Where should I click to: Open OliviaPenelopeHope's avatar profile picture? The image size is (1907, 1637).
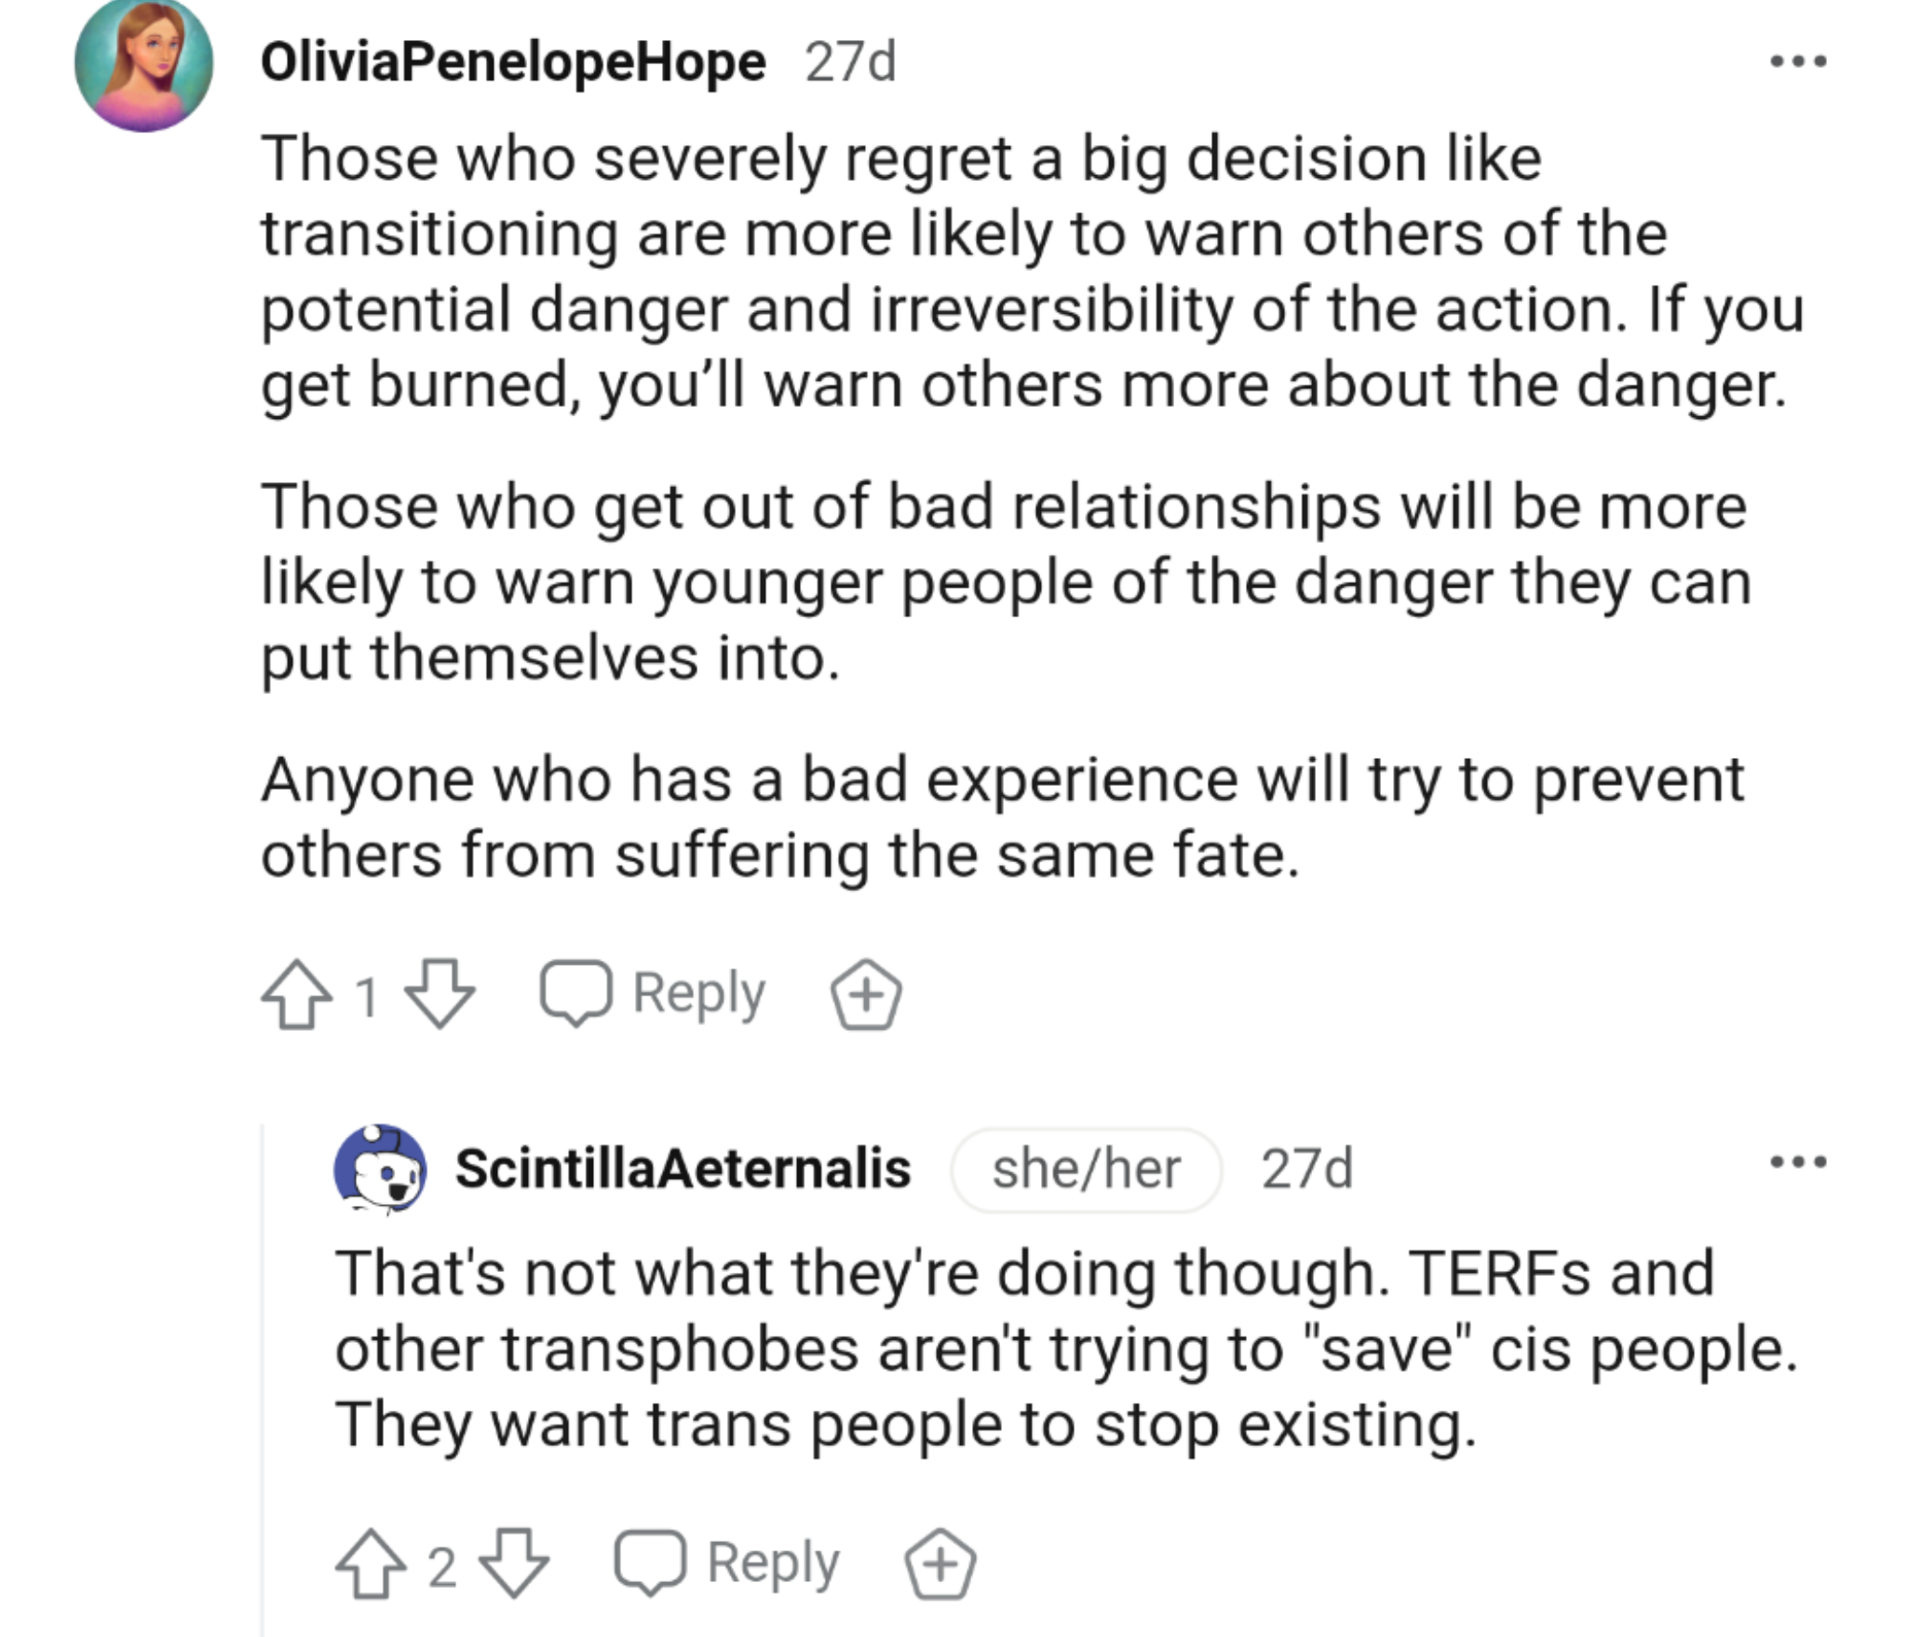point(143,63)
